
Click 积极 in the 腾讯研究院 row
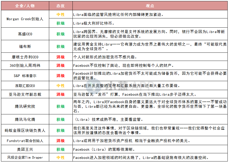(x=61, y=106)
